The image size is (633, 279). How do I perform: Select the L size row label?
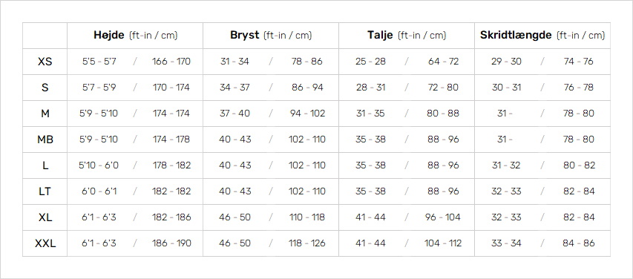[45, 165]
